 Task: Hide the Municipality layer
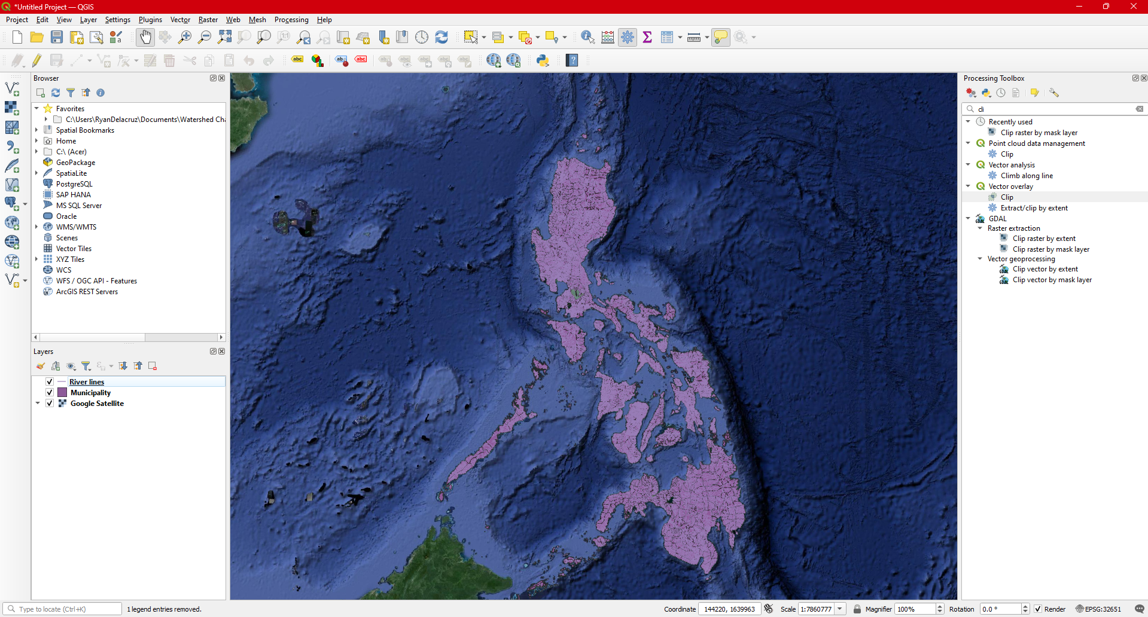click(x=49, y=392)
